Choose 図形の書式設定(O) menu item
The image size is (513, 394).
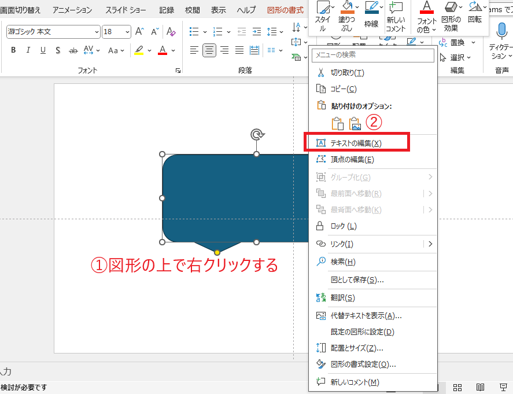coord(373,364)
